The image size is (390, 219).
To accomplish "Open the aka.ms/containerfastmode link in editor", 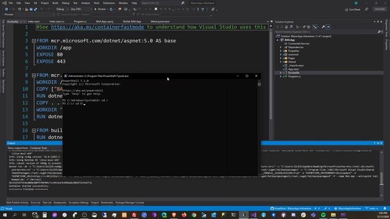I will [x=97, y=27].
